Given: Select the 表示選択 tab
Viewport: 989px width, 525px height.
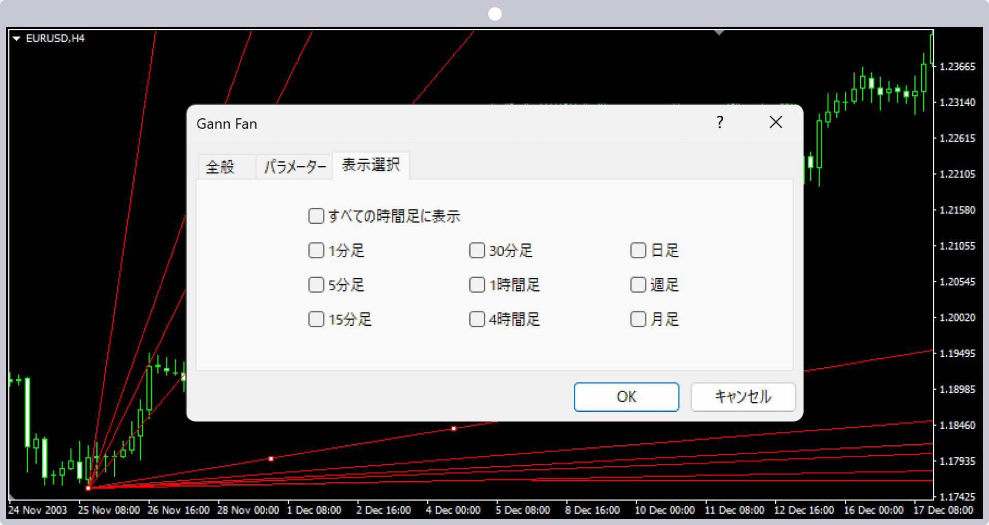Looking at the screenshot, I should coord(371,165).
